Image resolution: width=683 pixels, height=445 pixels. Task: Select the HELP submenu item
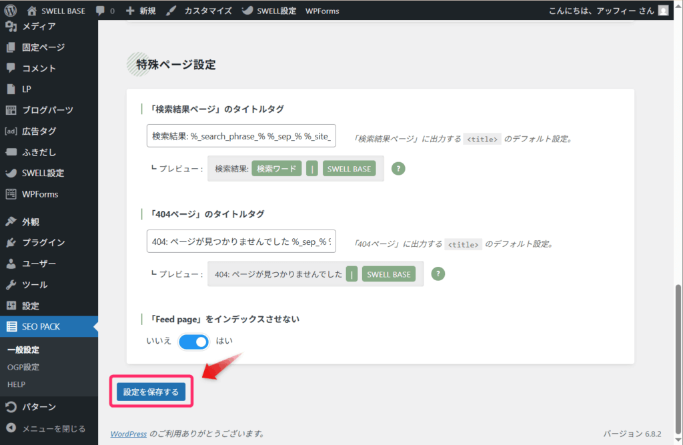[16, 384]
